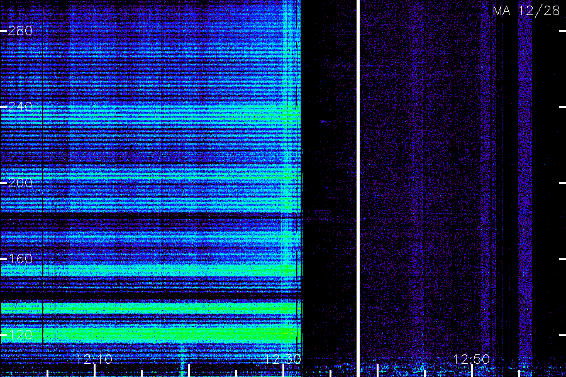Image resolution: width=566 pixels, height=377 pixels.
Task: Click the 12:10 time label
Action: (94, 359)
